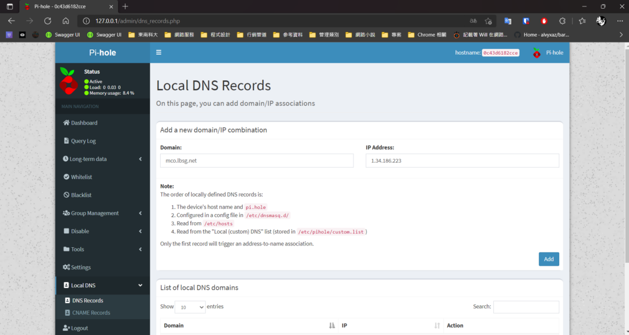Screen dimensions: 629x335
Task: Click the address bar URL
Action: (x=137, y=21)
